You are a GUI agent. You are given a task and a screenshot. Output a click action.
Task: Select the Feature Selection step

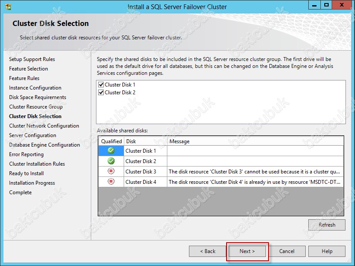coord(29,69)
